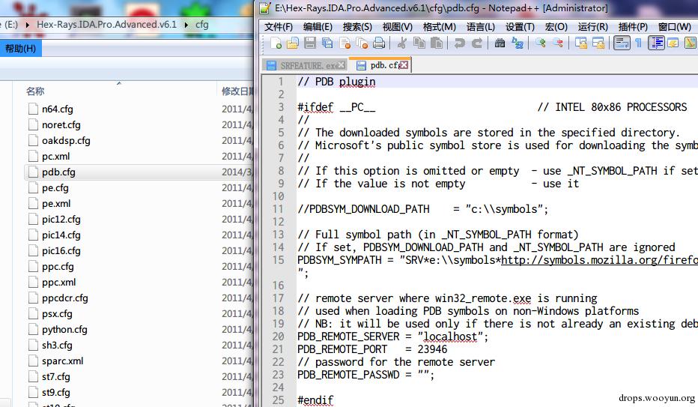Click the Open file toolbar icon
The width and height of the screenshot is (698, 407).
tap(293, 43)
